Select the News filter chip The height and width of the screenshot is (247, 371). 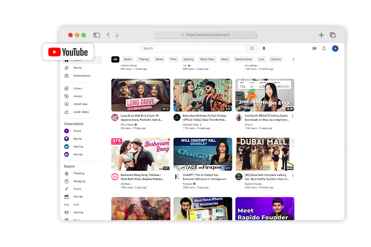coord(225,59)
